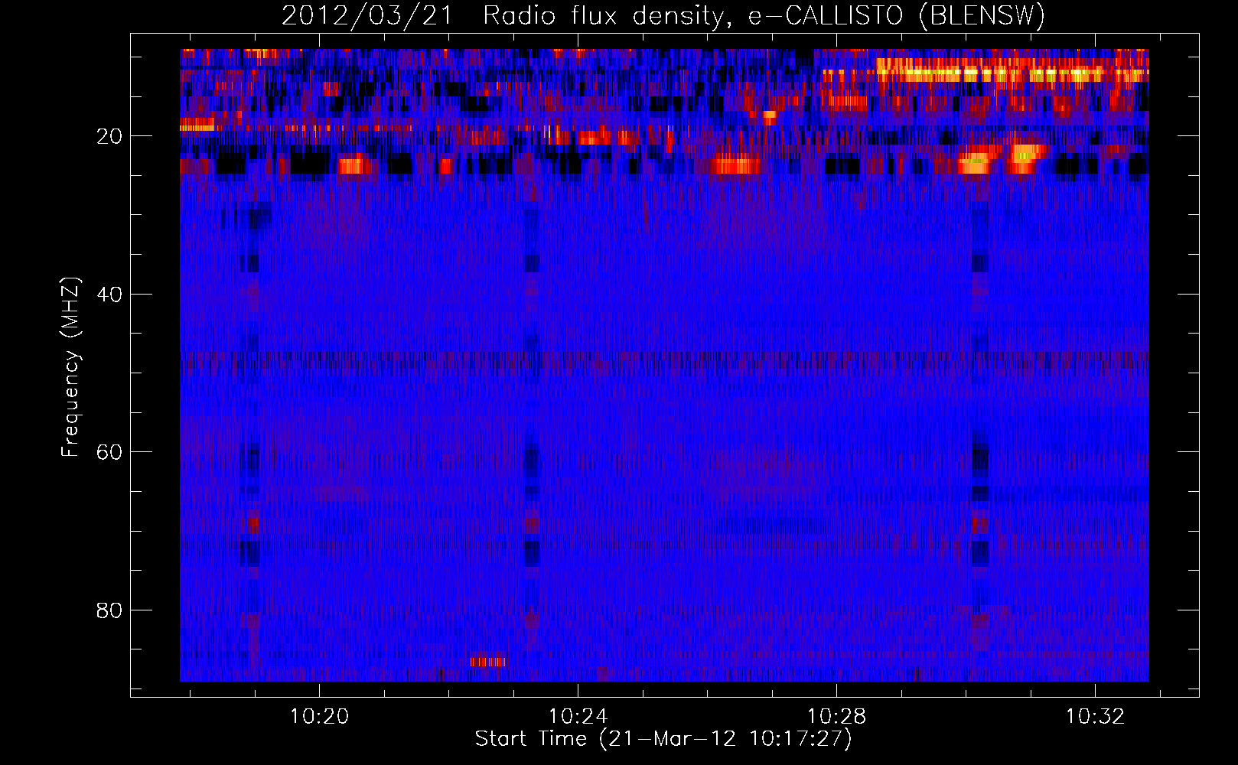Click the 'Start Time (21-Mar-12 10:17:27)' label
Image resolution: width=1238 pixels, height=765 pixels.
663,739
